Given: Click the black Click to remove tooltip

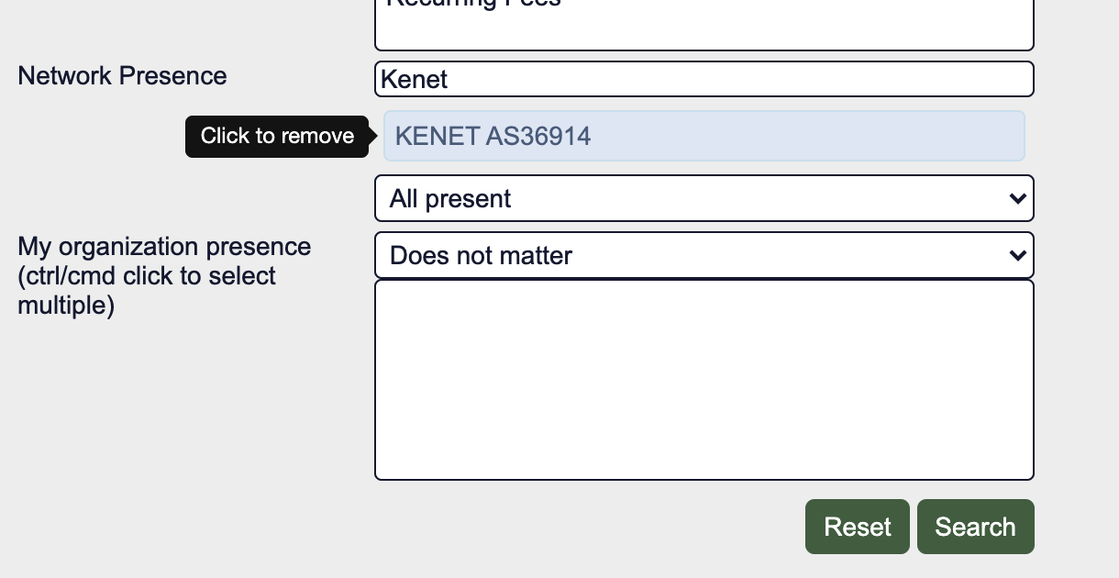Looking at the screenshot, I should point(277,136).
